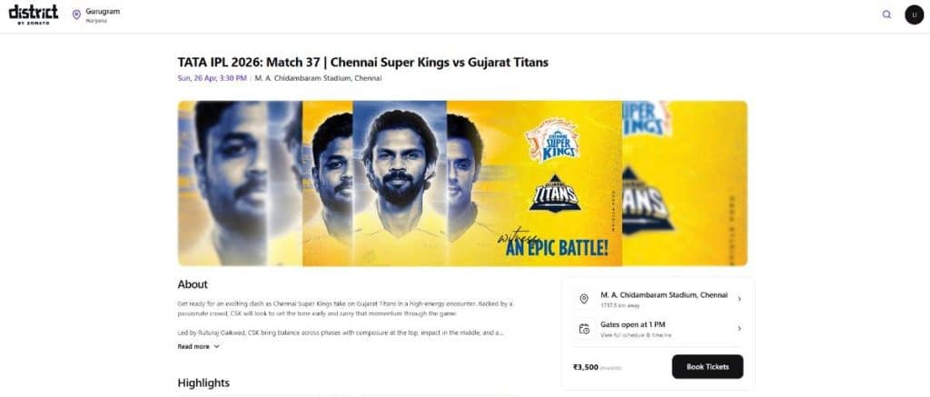Open View full schedule & timeline link
This screenshot has width=930, height=397.
pyautogui.click(x=636, y=335)
